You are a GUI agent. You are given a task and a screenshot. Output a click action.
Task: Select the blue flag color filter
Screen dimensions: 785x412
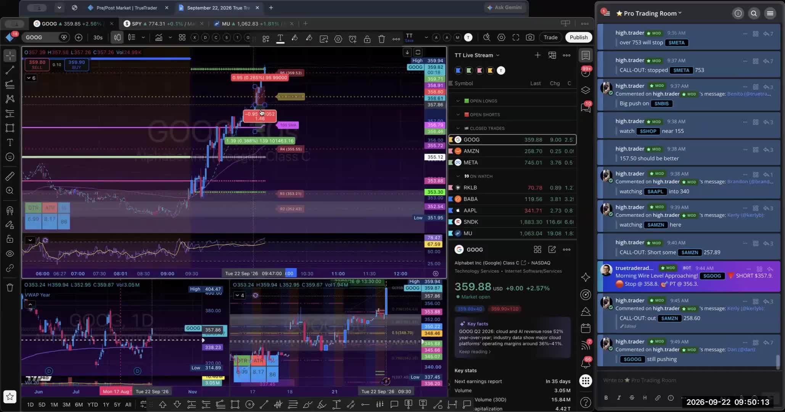458,71
